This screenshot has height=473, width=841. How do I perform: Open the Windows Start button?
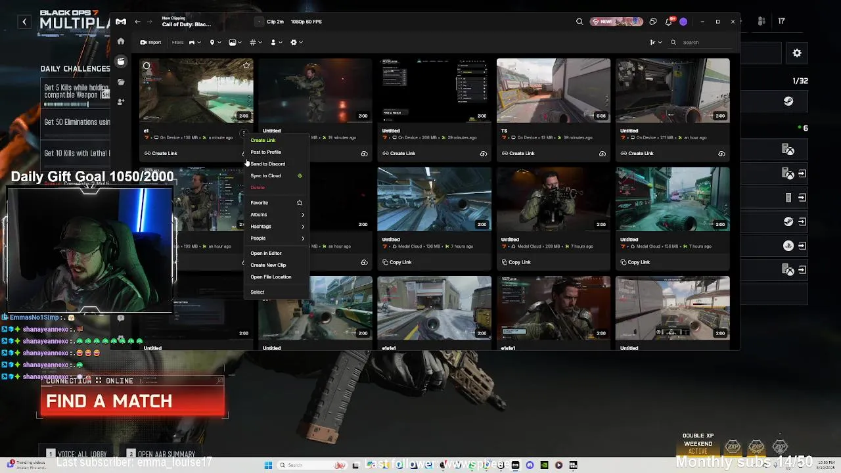268,465
